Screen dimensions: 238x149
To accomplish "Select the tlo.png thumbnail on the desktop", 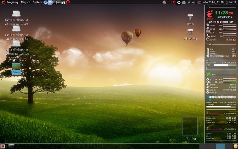I will pos(190,126).
